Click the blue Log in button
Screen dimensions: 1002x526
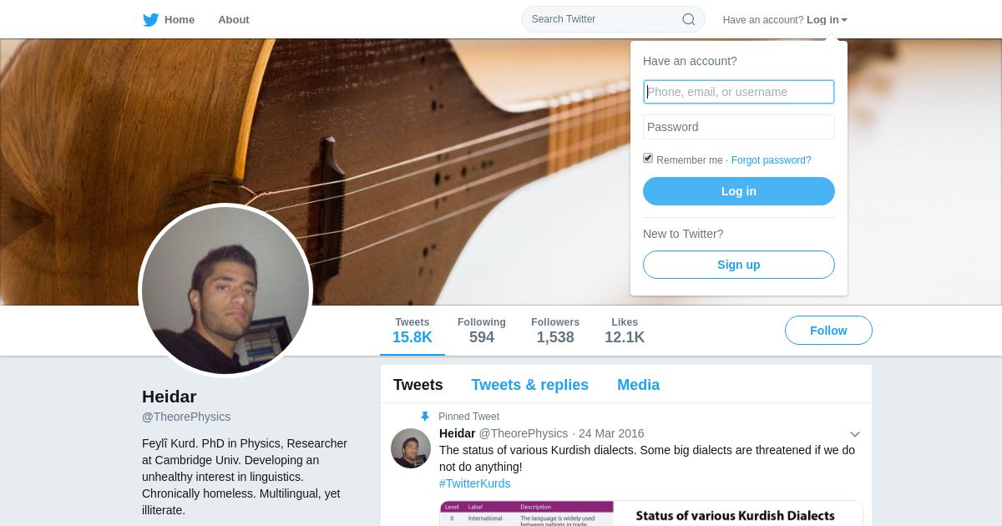[x=739, y=191]
